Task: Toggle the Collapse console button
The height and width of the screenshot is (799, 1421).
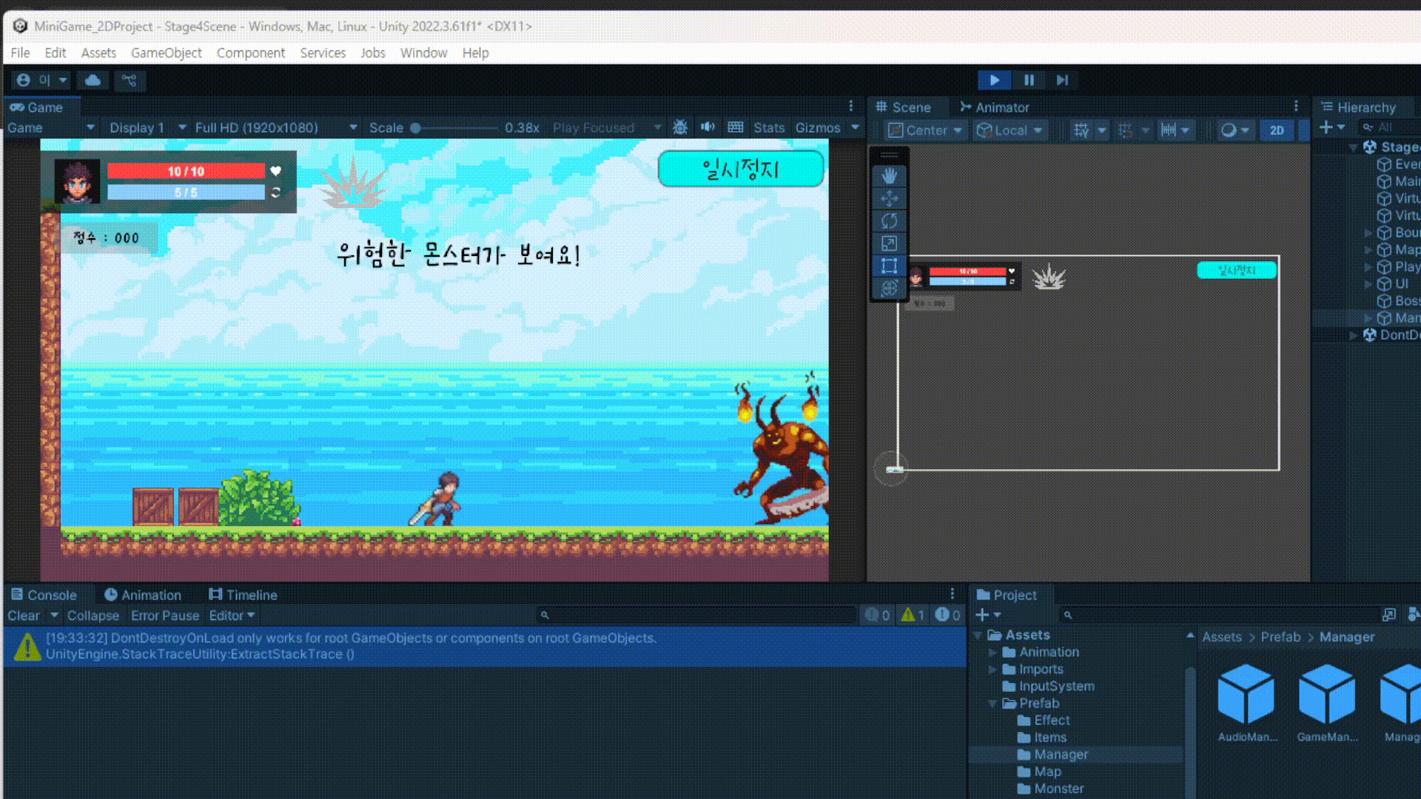Action: [93, 616]
